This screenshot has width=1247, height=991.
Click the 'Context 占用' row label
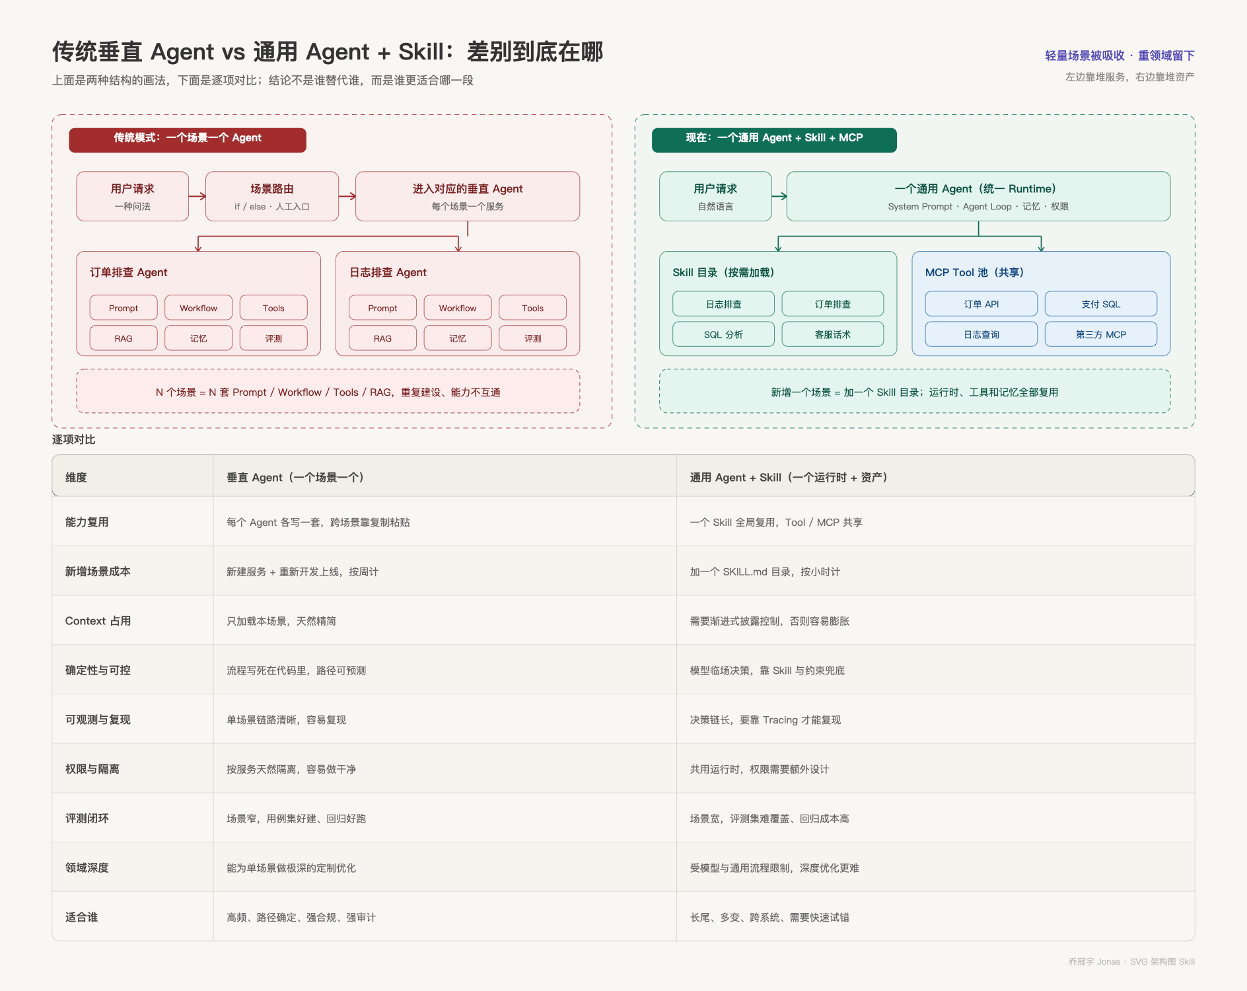(98, 621)
